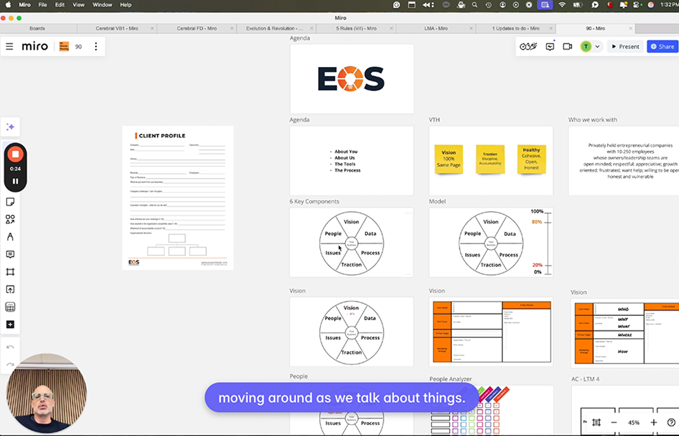The width and height of the screenshot is (679, 436).
Task: Open the Miro AI sparkle tool
Action: pos(10,127)
